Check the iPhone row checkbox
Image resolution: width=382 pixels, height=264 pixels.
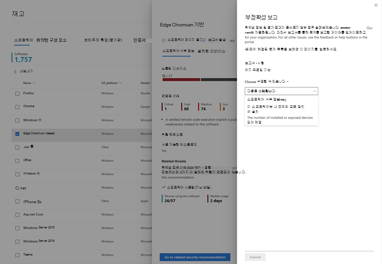17,201
